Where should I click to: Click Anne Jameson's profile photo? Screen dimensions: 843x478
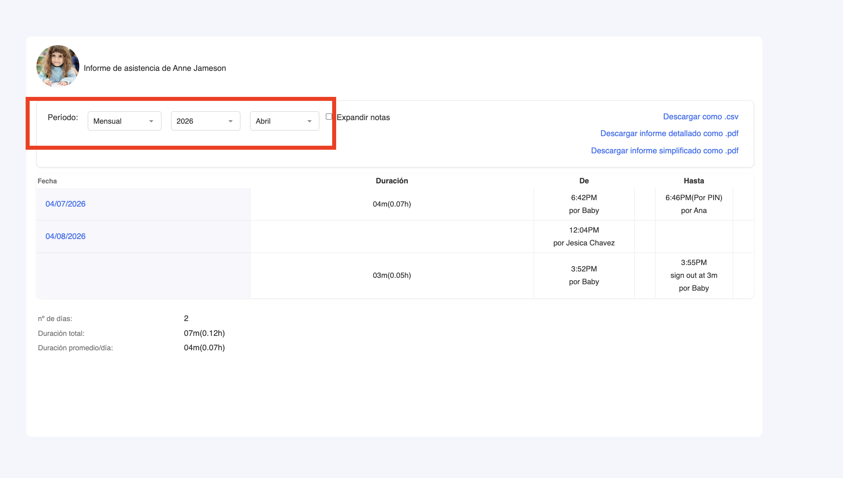click(58, 66)
